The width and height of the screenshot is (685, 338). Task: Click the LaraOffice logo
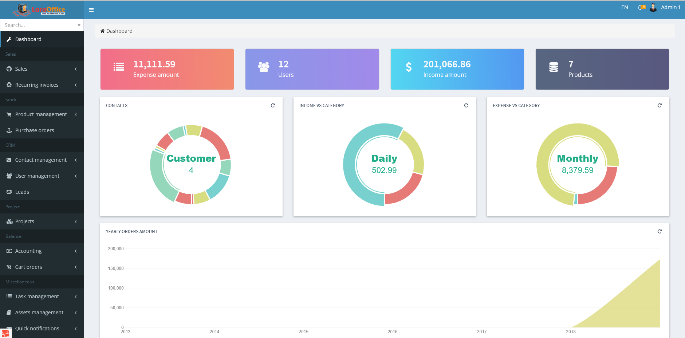point(39,10)
